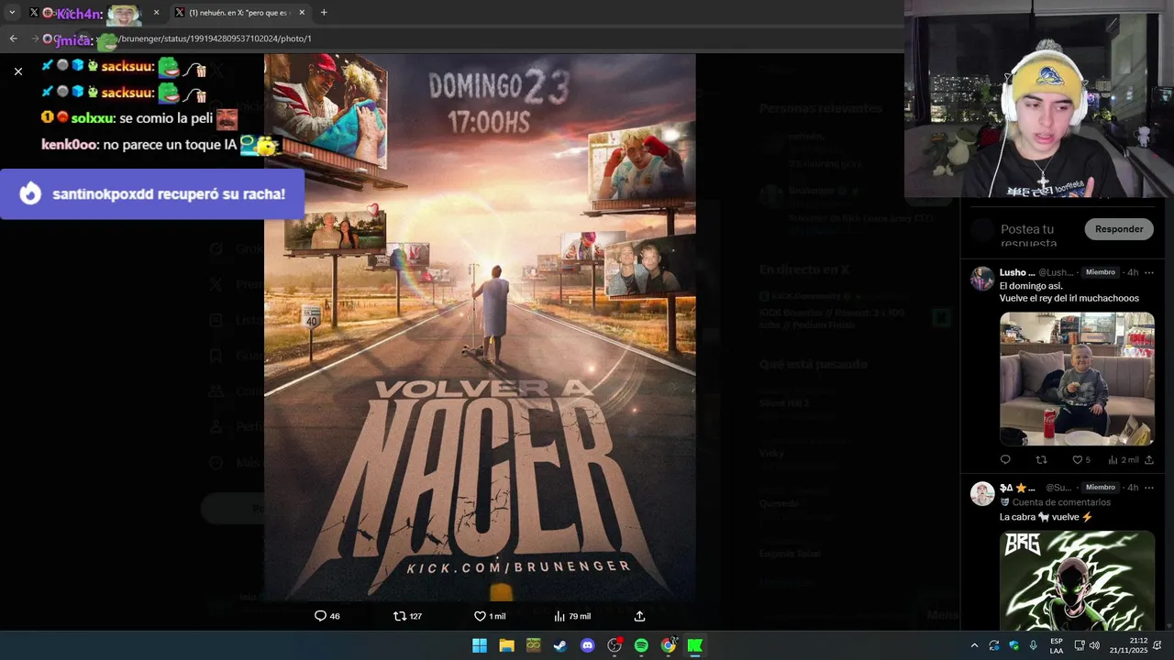Open more options on 'La cabra vuelve' reply
Viewport: 1174px width, 660px height.
[1148, 488]
